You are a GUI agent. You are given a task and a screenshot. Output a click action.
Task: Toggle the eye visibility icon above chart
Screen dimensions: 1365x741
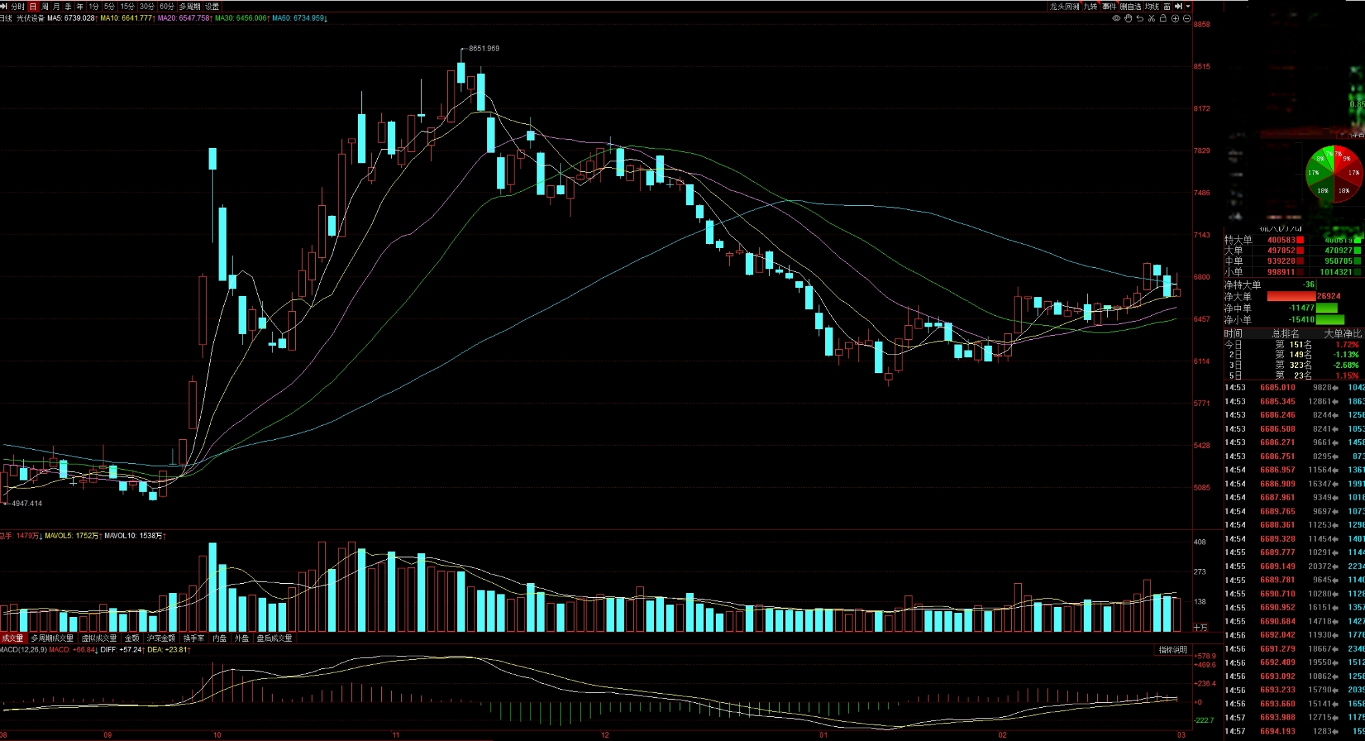(1116, 19)
